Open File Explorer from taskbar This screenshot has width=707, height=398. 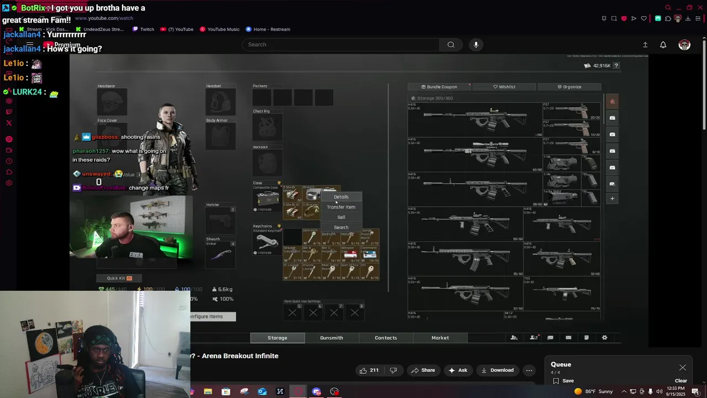(x=208, y=391)
